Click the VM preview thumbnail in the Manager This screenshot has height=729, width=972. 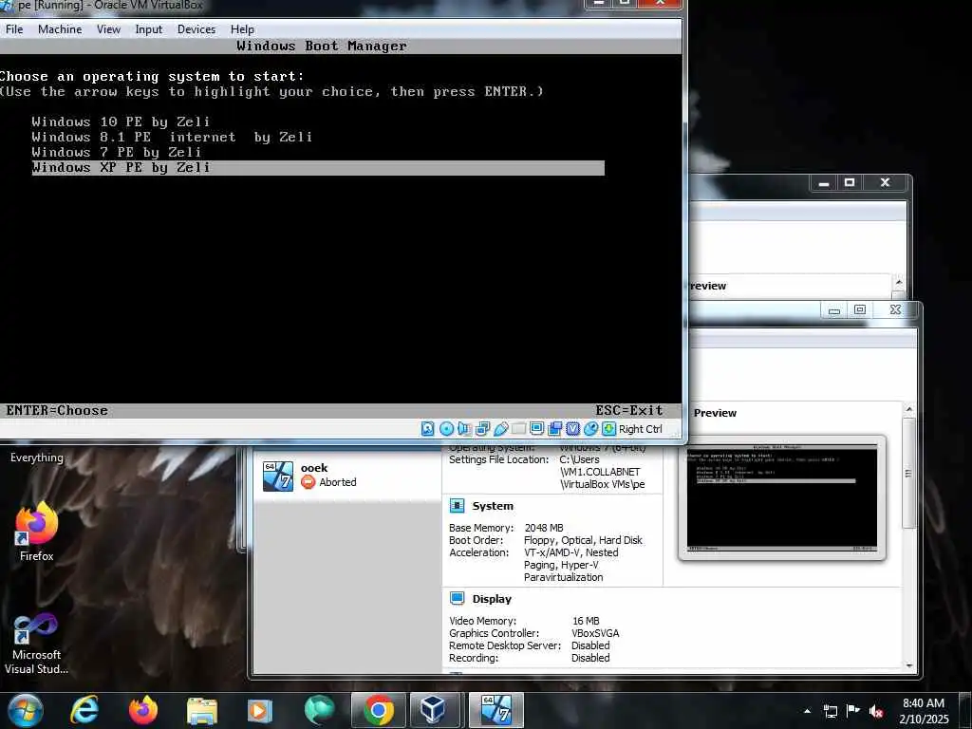[782, 498]
